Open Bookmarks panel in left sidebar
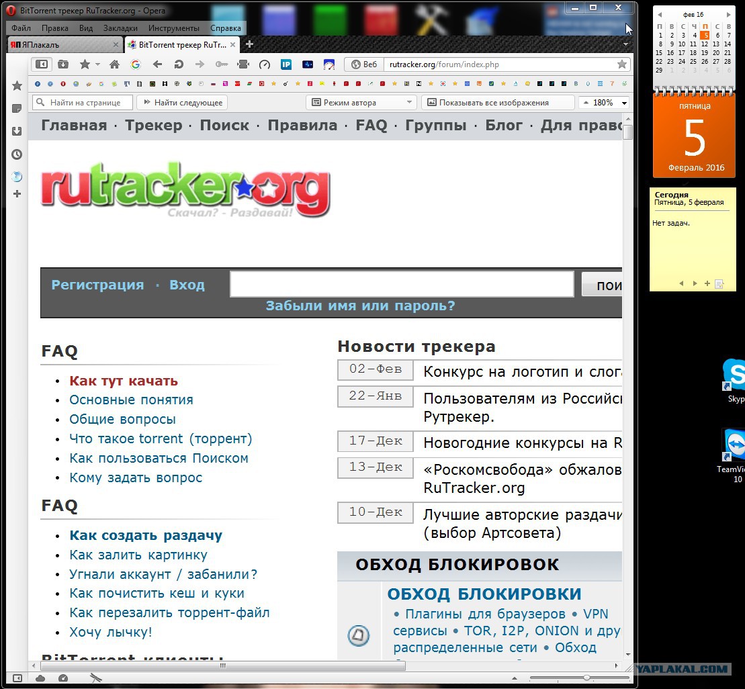Screen dimensions: 745x689 point(17,85)
